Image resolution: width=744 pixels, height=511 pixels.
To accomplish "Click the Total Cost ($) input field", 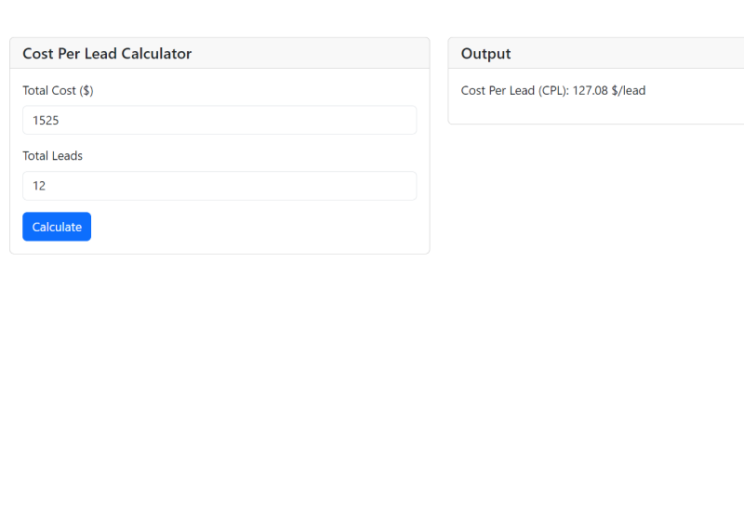I will click(219, 120).
